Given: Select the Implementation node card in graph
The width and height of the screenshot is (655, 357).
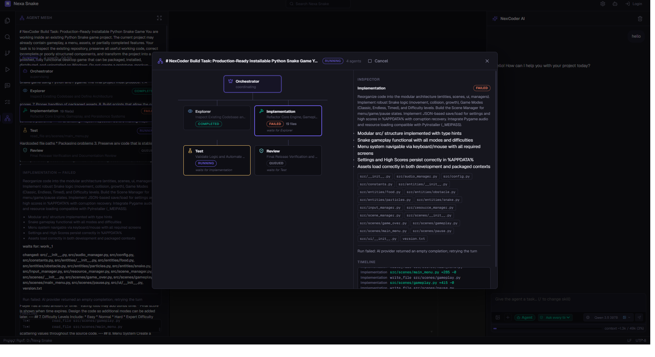Looking at the screenshot, I should [x=288, y=121].
